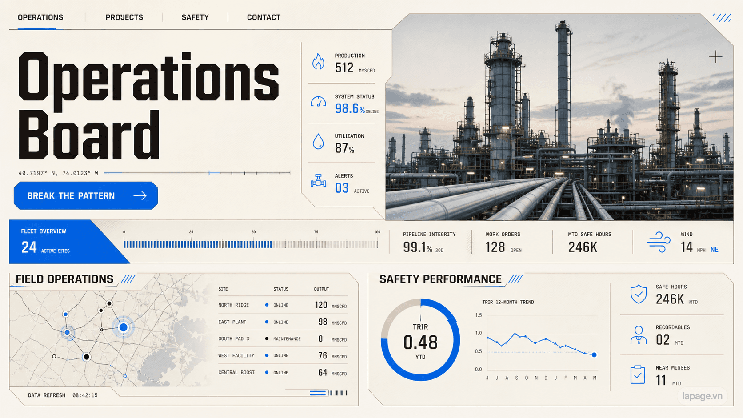Click the last data point on TRIR trend
Viewport: 743px width, 418px height.
tap(594, 354)
